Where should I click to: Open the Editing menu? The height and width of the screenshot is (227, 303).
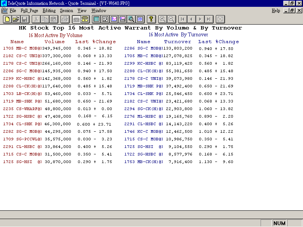click(49, 11)
